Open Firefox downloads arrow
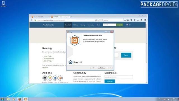The height and width of the screenshot is (101, 179). point(135,20)
